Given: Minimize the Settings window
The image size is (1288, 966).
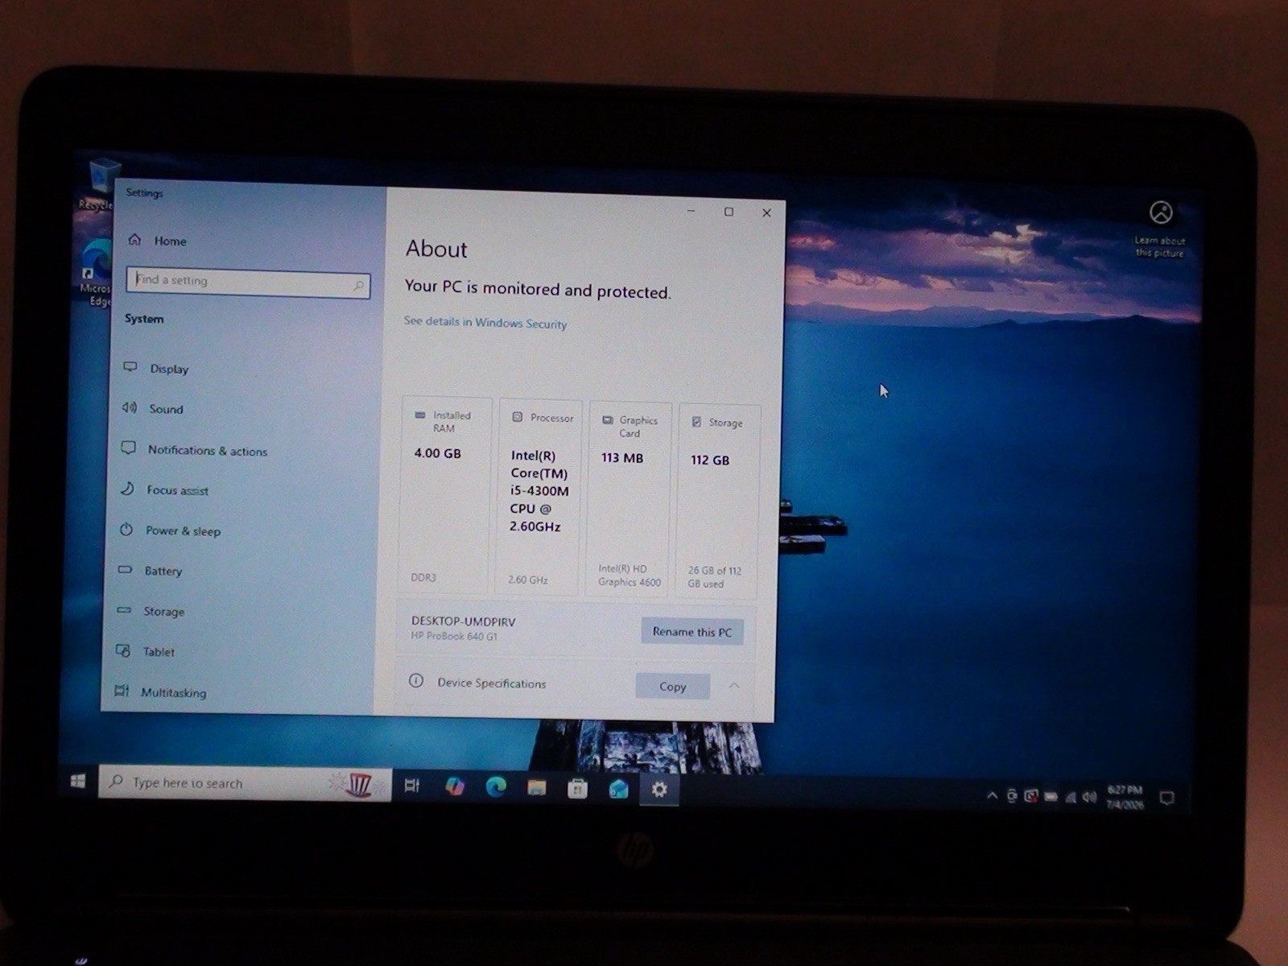Looking at the screenshot, I should pyautogui.click(x=691, y=211).
